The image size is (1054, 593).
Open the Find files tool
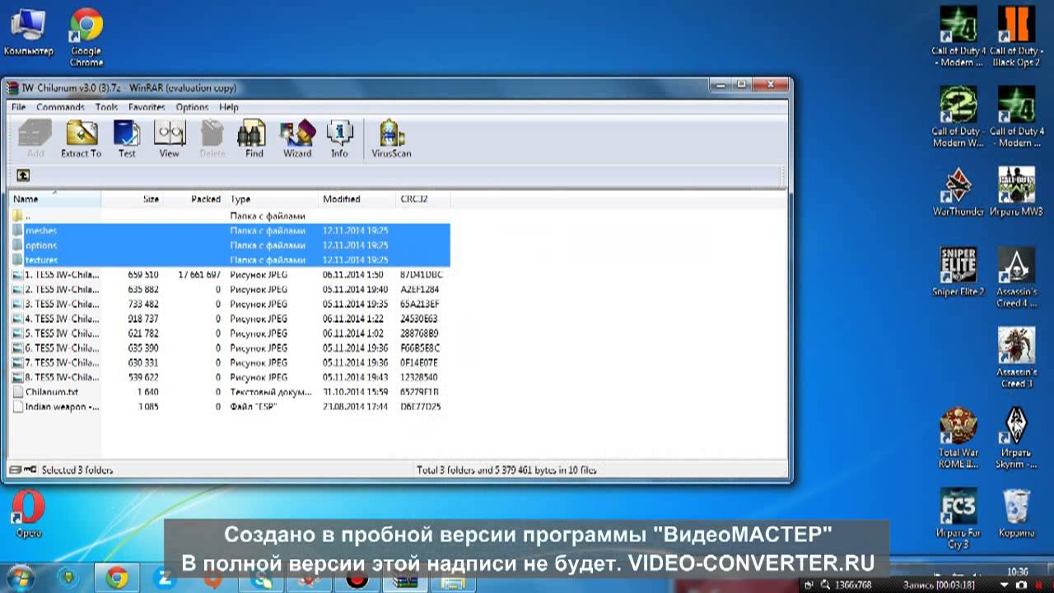pyautogui.click(x=254, y=138)
